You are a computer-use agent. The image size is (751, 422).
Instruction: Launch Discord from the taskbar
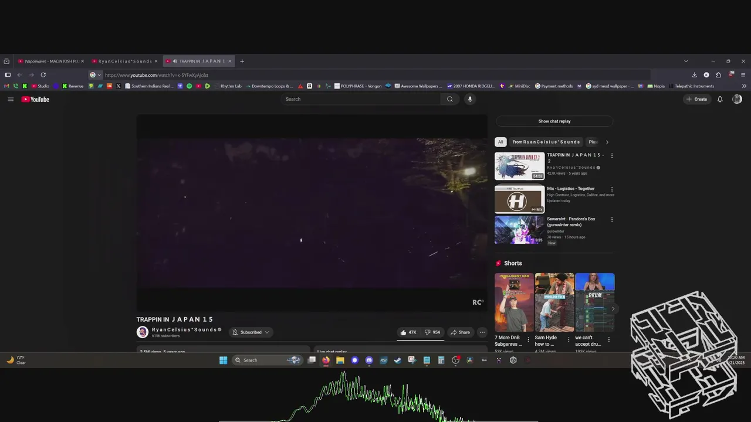click(369, 360)
